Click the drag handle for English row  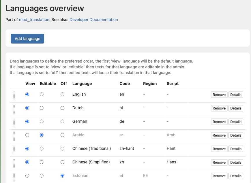click(x=14, y=96)
